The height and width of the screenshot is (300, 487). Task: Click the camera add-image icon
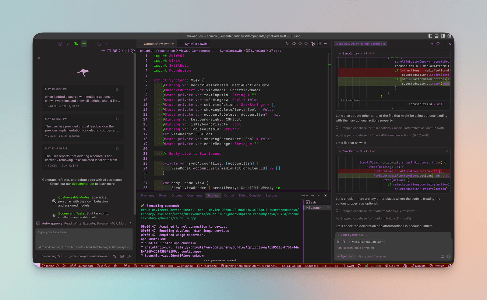(x=122, y=256)
